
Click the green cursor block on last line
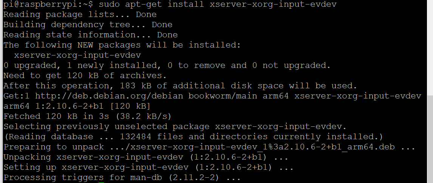[101, 183]
